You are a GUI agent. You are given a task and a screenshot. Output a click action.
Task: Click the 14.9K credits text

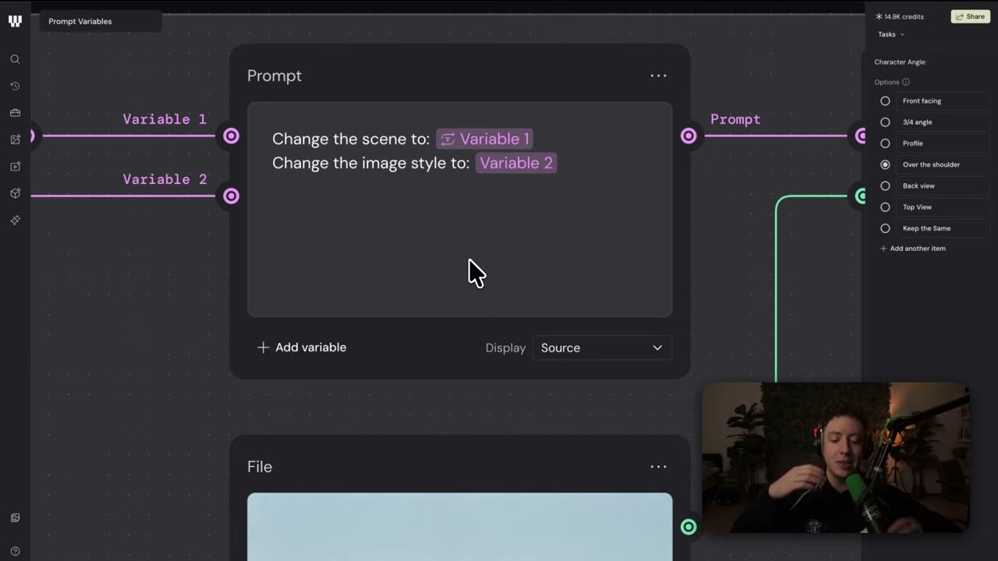904,16
